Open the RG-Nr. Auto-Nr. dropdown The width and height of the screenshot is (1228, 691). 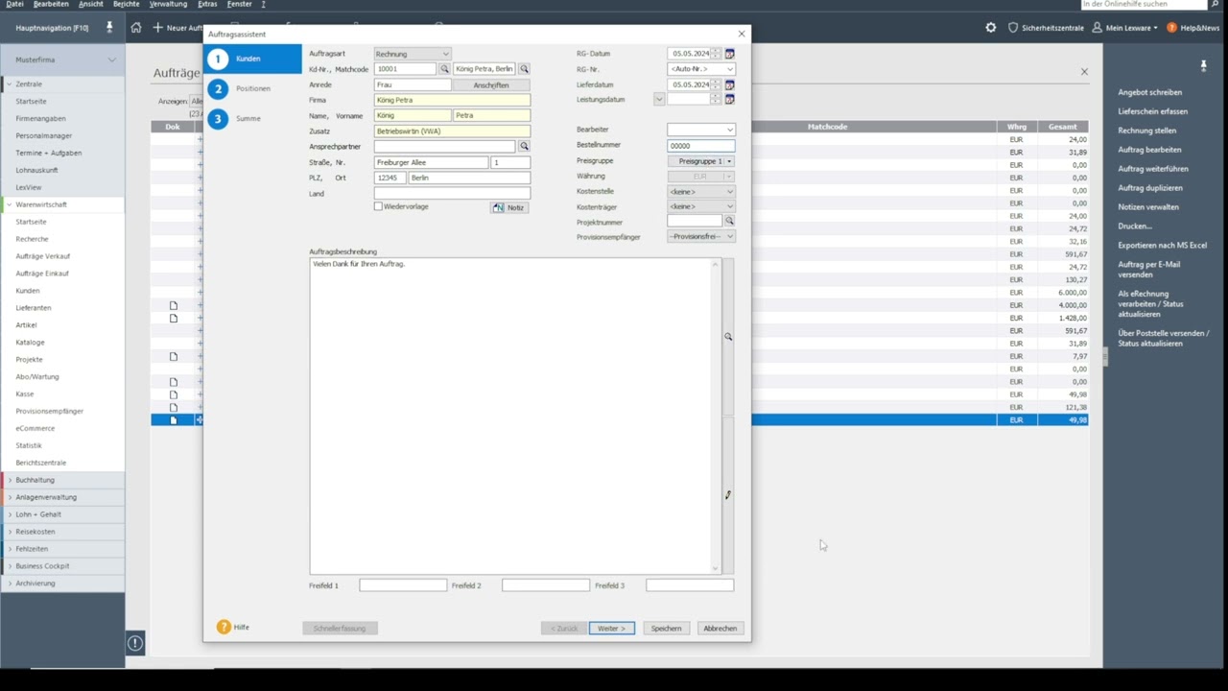click(701, 69)
